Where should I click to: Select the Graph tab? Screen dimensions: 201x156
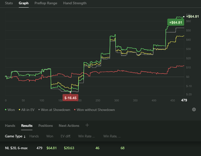24,3
